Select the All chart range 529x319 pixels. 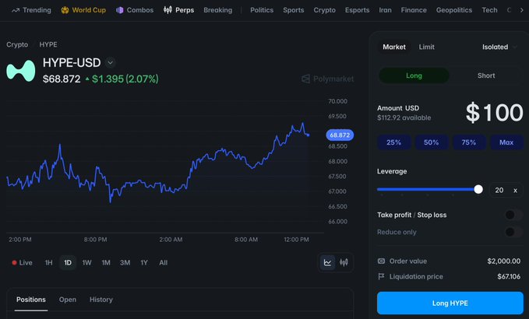coord(164,263)
